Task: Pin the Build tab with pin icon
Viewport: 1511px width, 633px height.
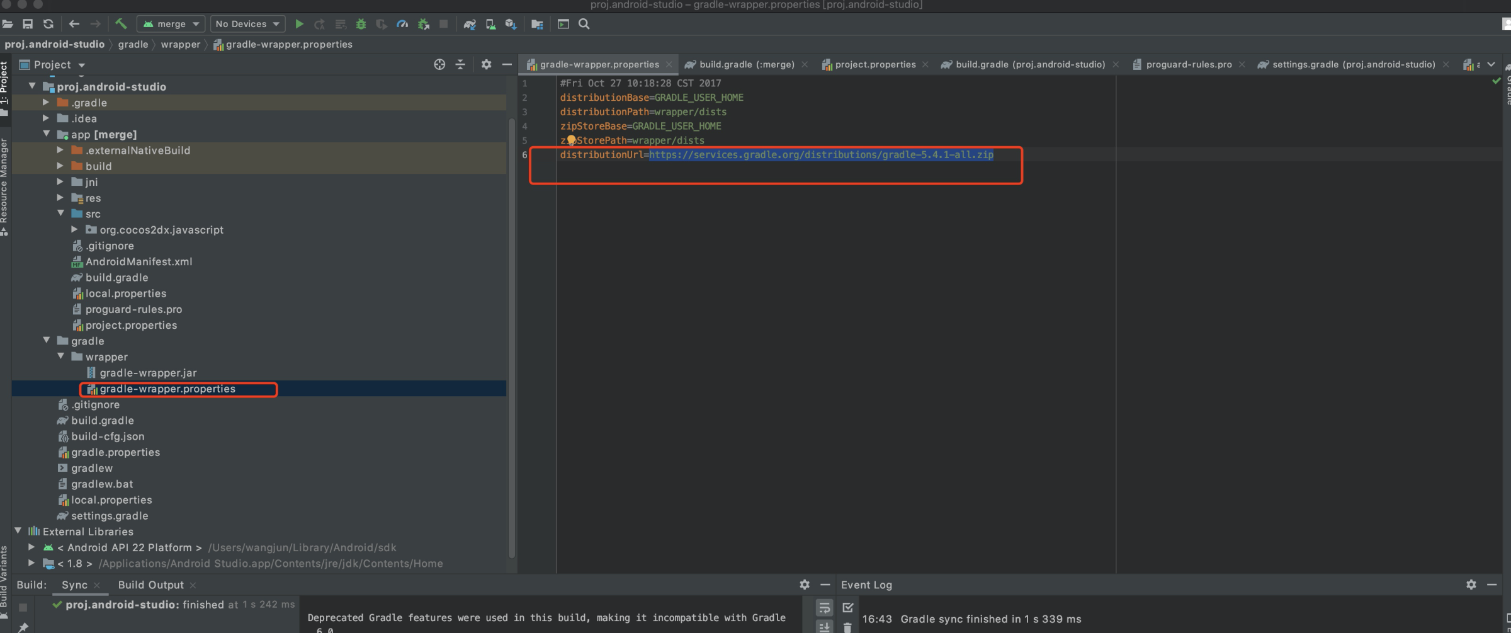Action: coord(23,627)
